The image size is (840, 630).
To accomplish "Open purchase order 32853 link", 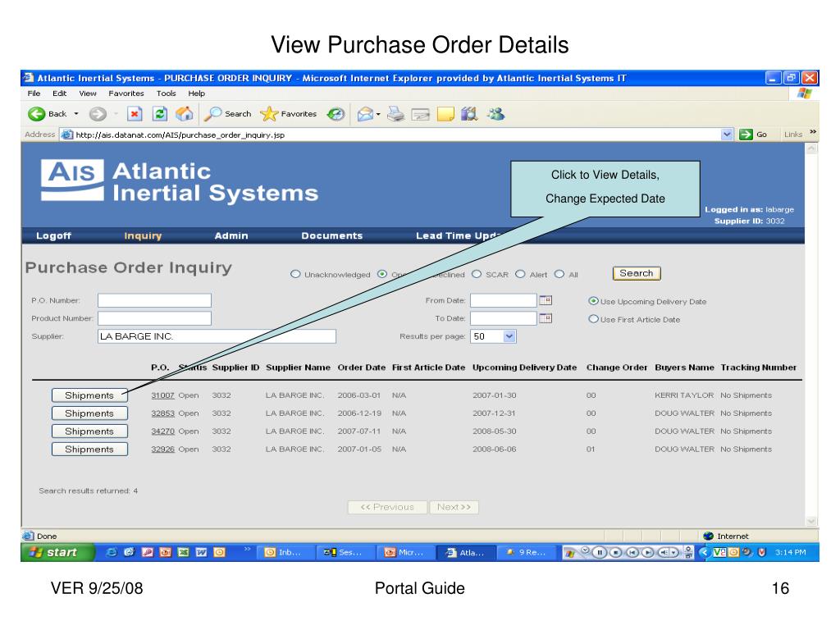I will pos(162,413).
